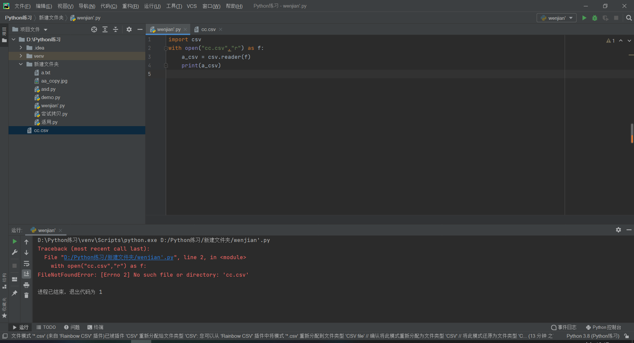
Task: Stop process icon in run panel
Action: [15, 265]
